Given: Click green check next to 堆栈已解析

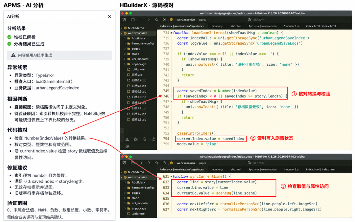Looking at the screenshot, I should pyautogui.click(x=9, y=37).
